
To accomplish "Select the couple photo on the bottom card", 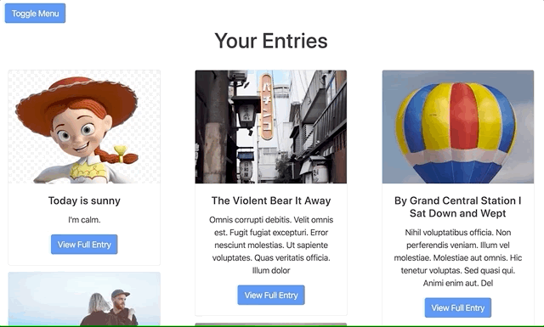I will [x=84, y=299].
